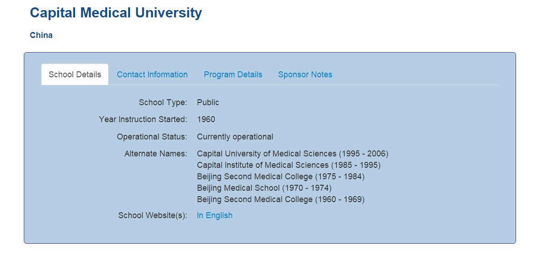533x257 pixels.
Task: Click the China country subheading
Action: [x=41, y=35]
